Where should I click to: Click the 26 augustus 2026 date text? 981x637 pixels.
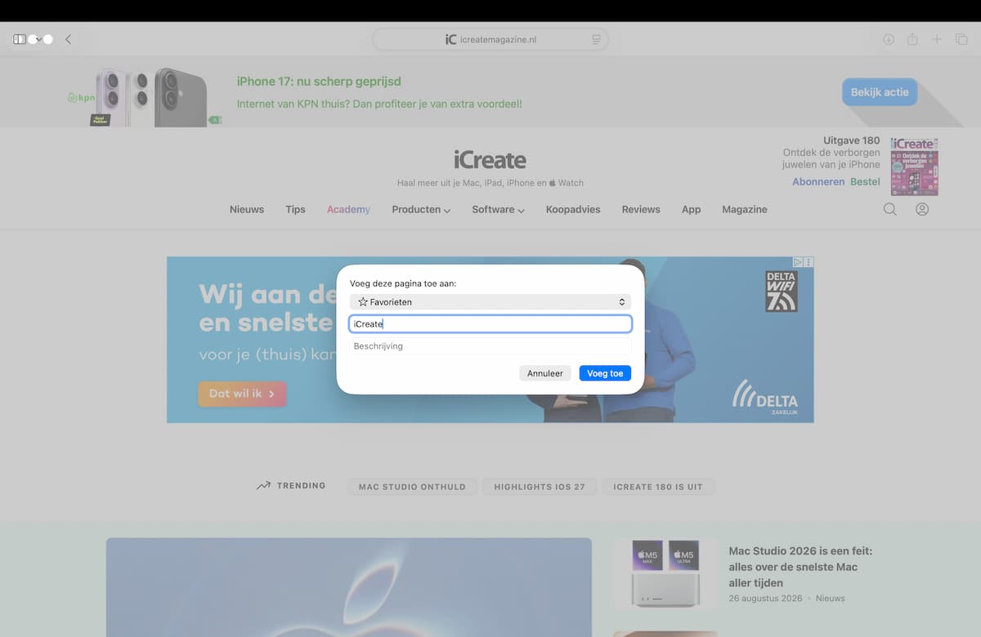765,599
